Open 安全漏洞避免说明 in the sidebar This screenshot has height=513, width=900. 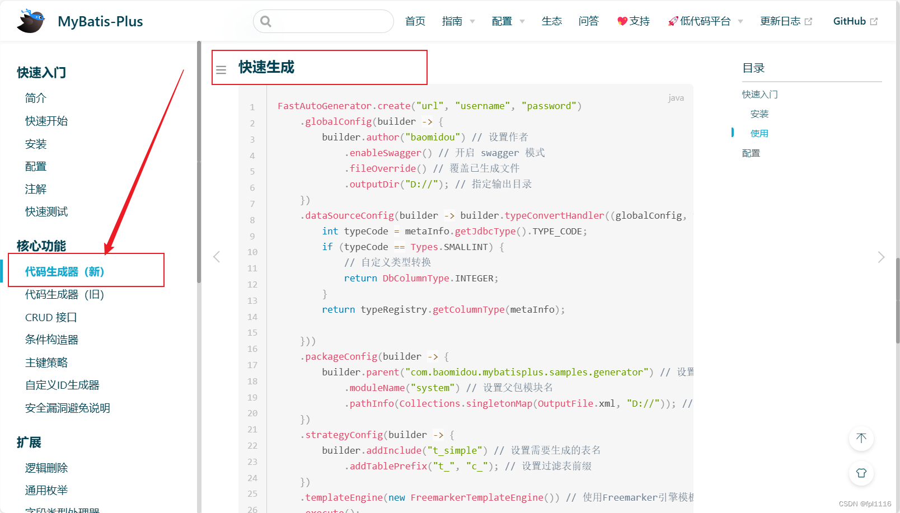pyautogui.click(x=68, y=408)
